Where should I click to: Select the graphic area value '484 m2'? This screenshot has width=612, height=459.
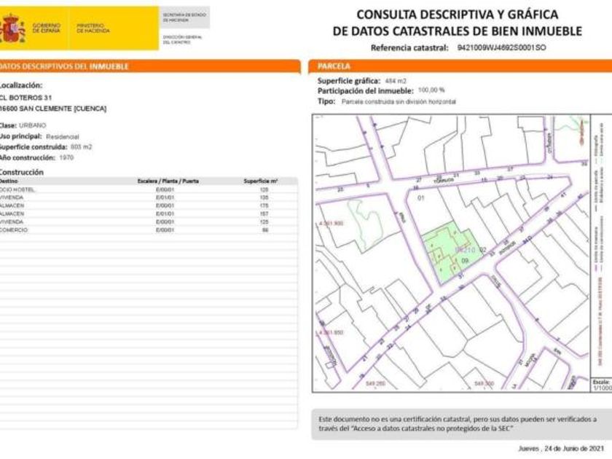(396, 81)
